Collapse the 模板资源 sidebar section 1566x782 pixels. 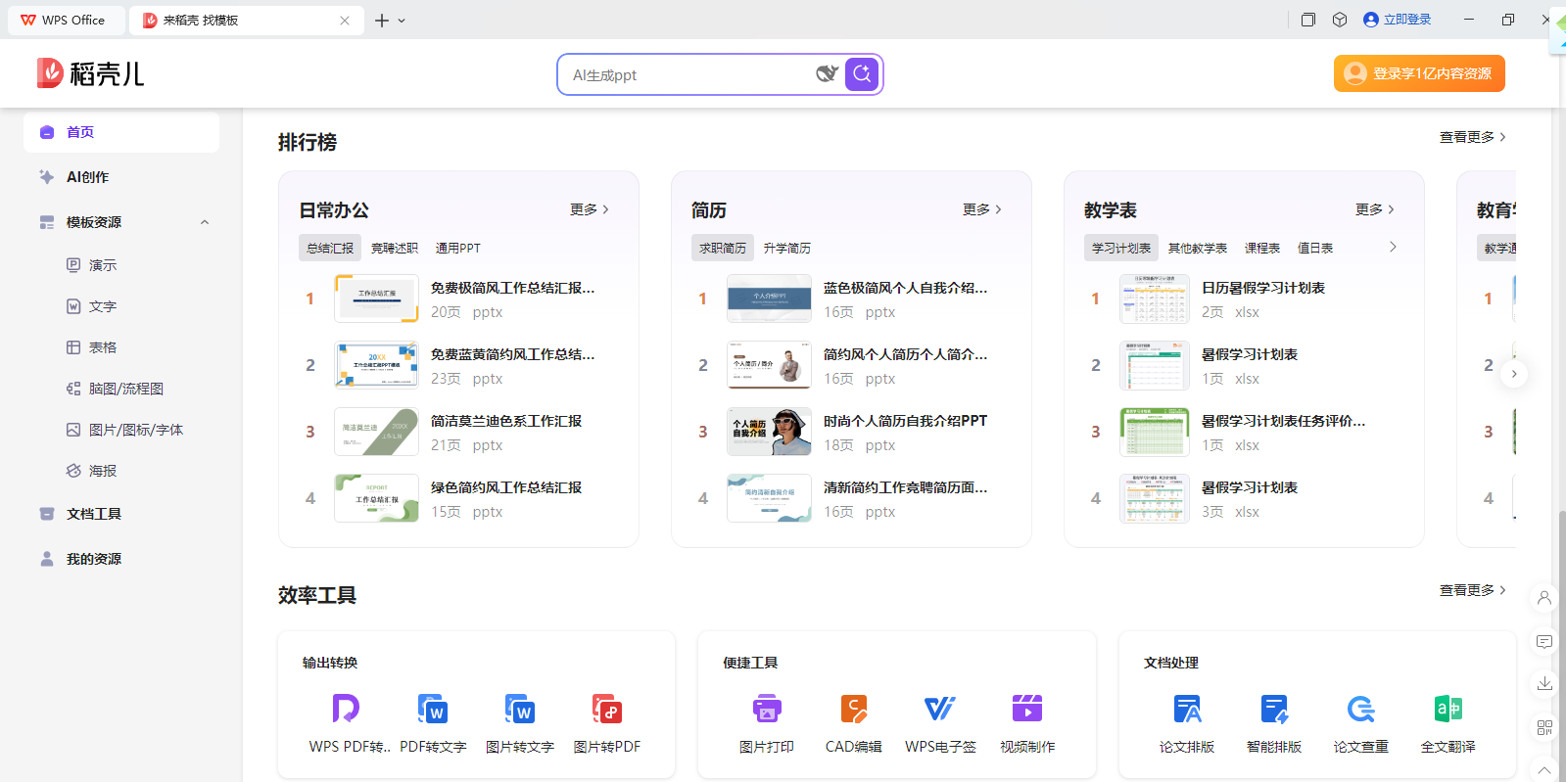(x=205, y=222)
